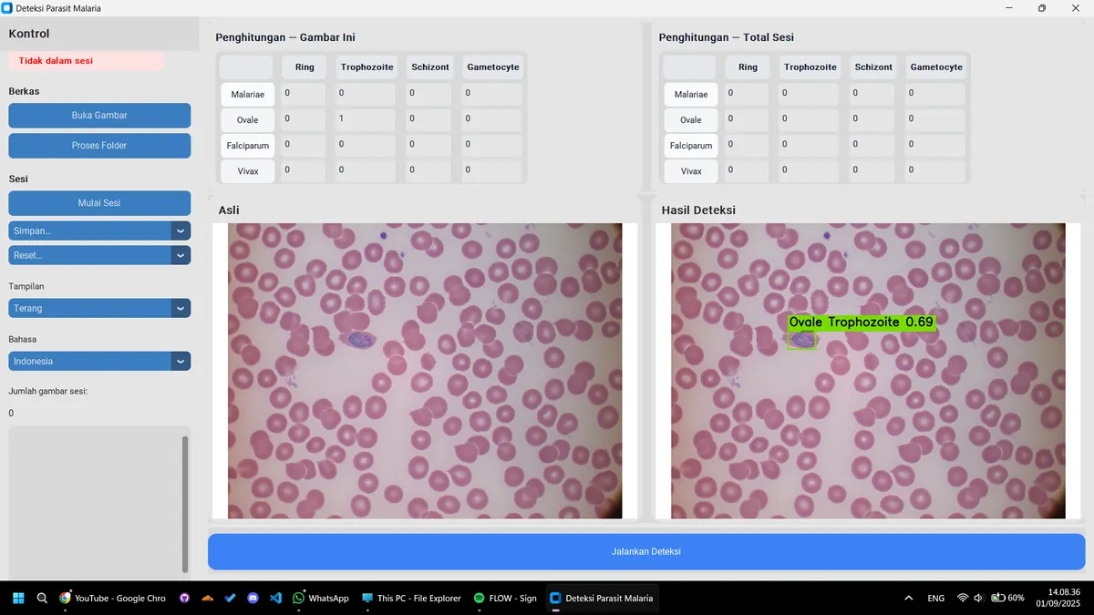The image size is (1094, 615).
Task: Click the Buka Gambar button
Action: (99, 116)
